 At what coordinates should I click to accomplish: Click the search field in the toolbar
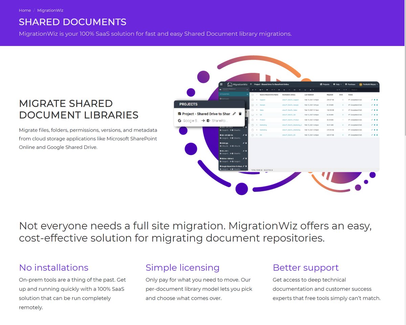point(364,90)
